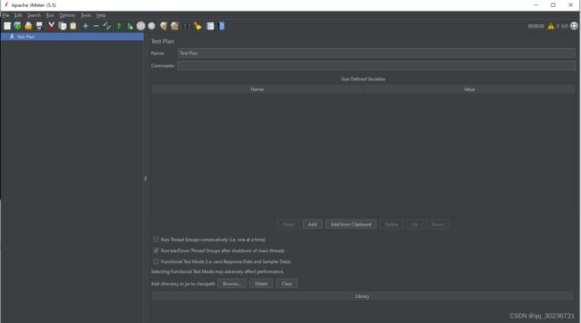
Task: Click the 0/0 active threads counter
Action: point(564,26)
